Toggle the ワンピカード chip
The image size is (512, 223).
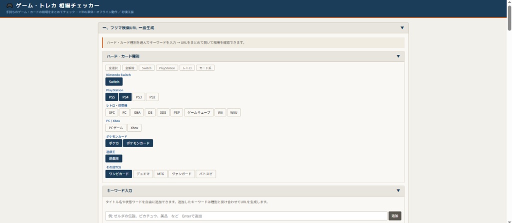coord(118,174)
